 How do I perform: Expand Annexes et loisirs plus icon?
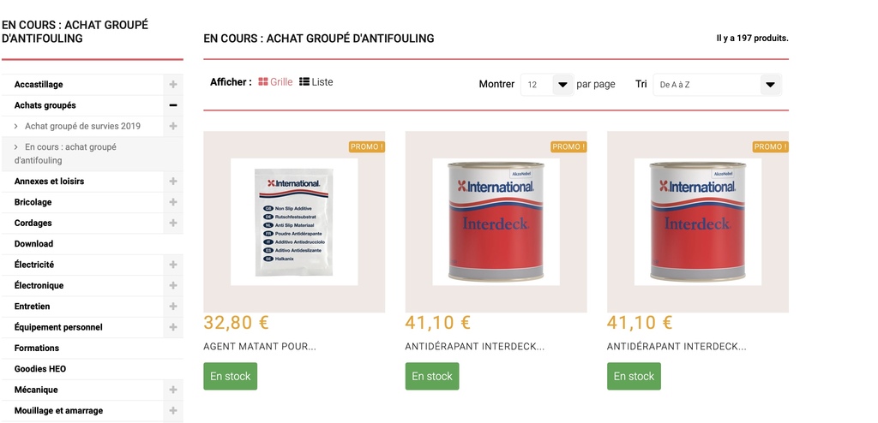point(173,182)
